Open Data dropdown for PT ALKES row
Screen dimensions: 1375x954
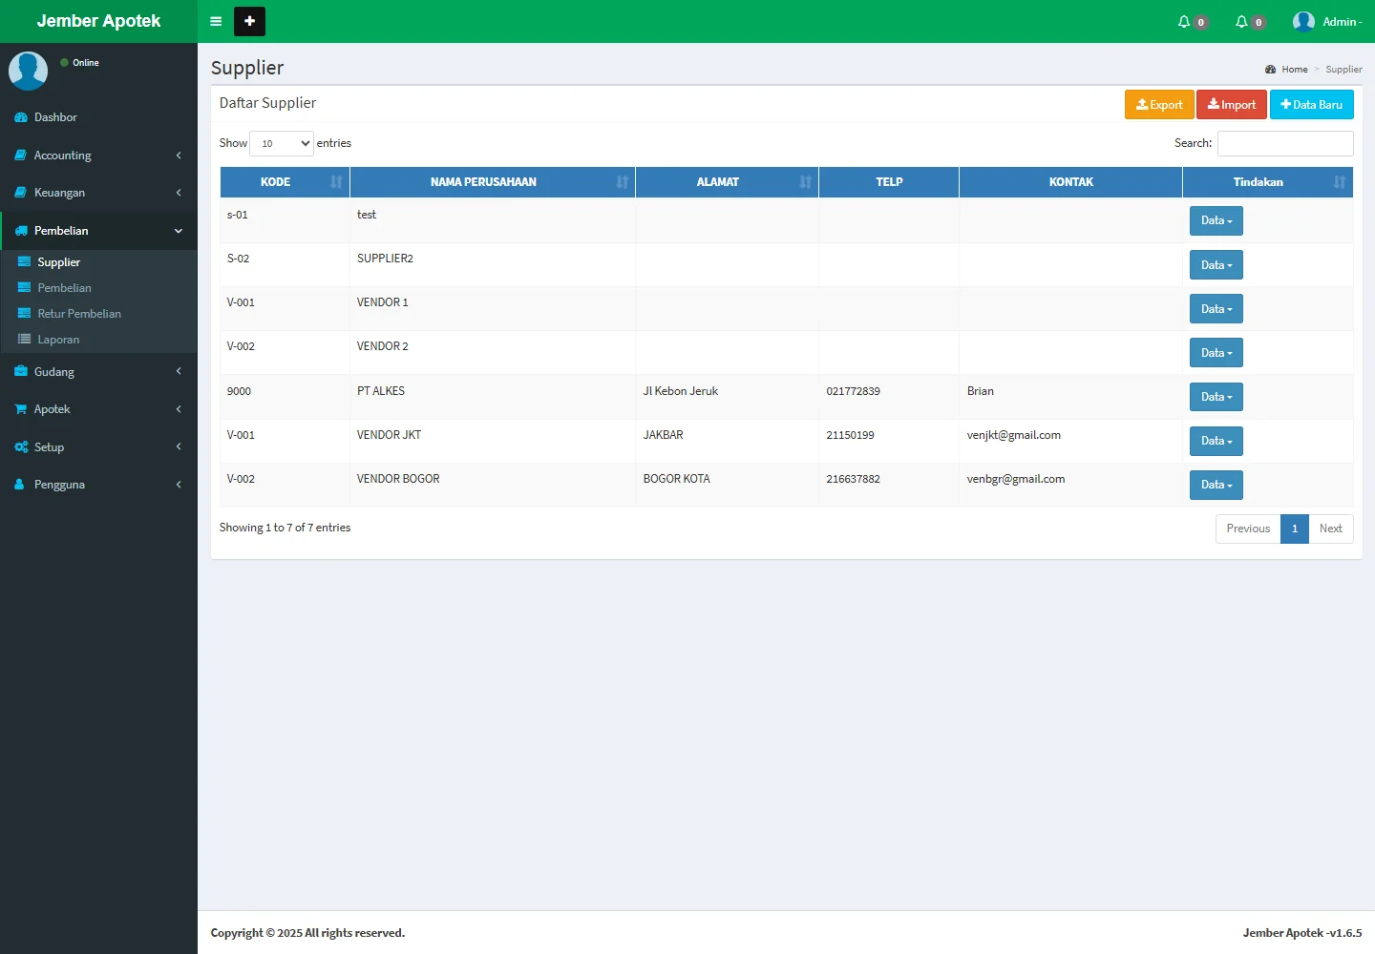(1216, 397)
